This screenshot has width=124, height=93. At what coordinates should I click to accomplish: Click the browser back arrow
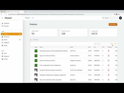pos(2,14)
